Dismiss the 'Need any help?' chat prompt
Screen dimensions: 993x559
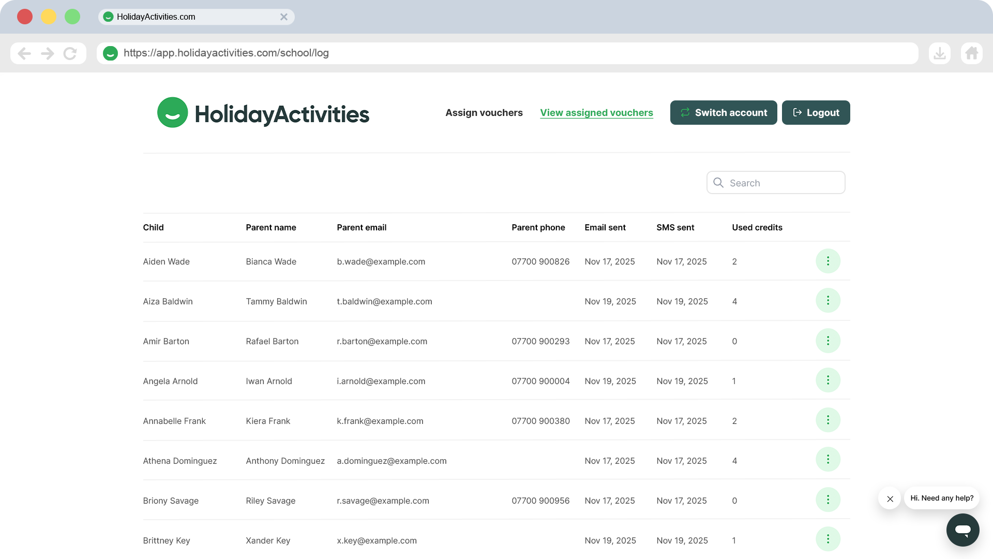point(890,499)
